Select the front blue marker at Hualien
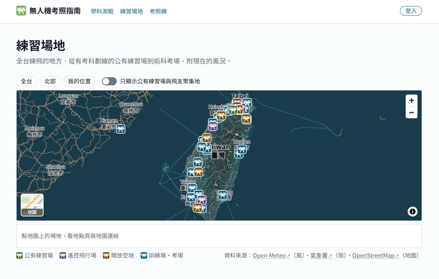Viewport: 439px width, 279px height. 242,149
